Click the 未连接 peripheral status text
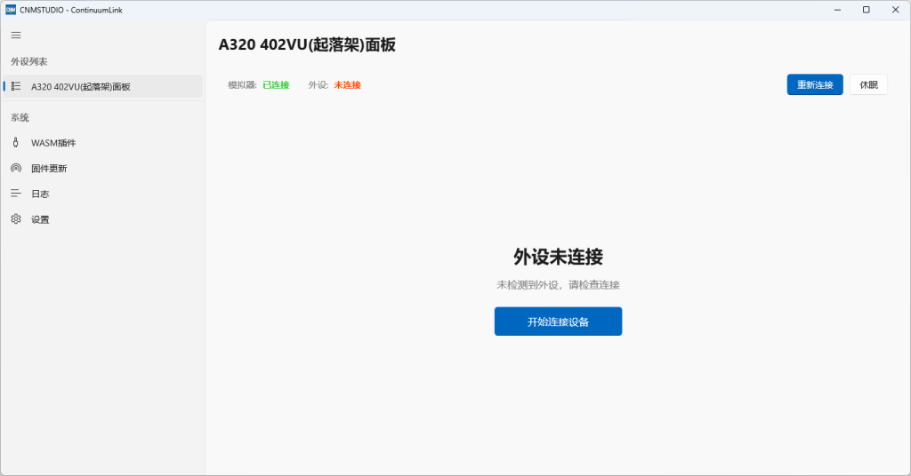Viewport: 911px width, 476px height. pos(348,85)
